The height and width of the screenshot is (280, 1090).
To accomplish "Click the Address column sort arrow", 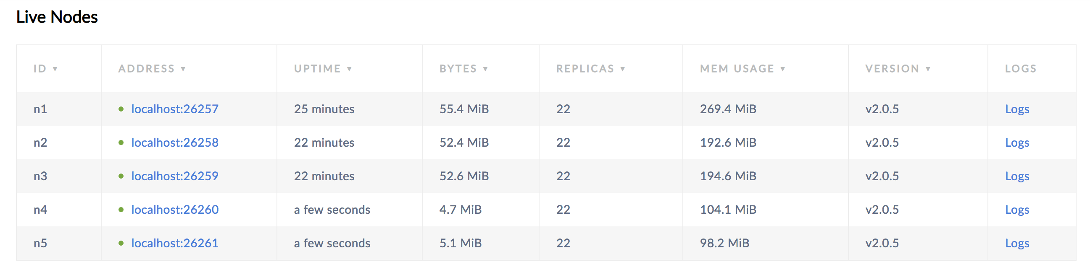I will tap(183, 69).
